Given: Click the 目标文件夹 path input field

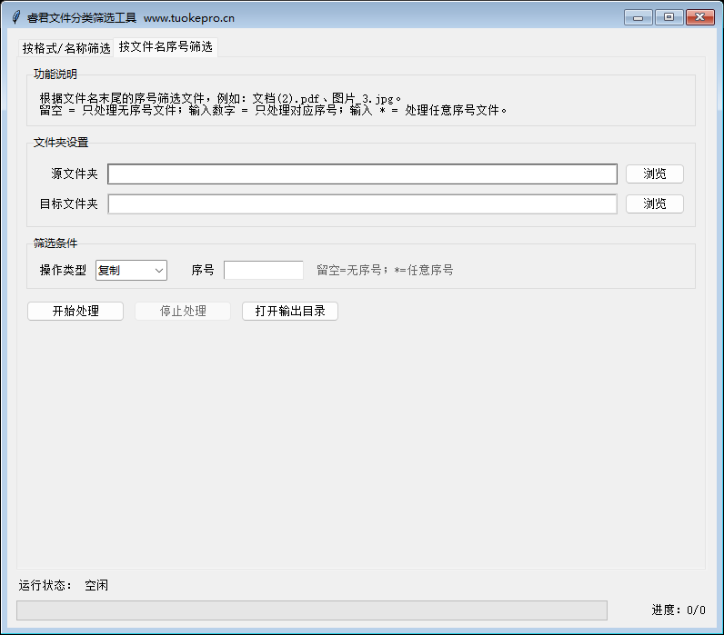Looking at the screenshot, I should (363, 203).
